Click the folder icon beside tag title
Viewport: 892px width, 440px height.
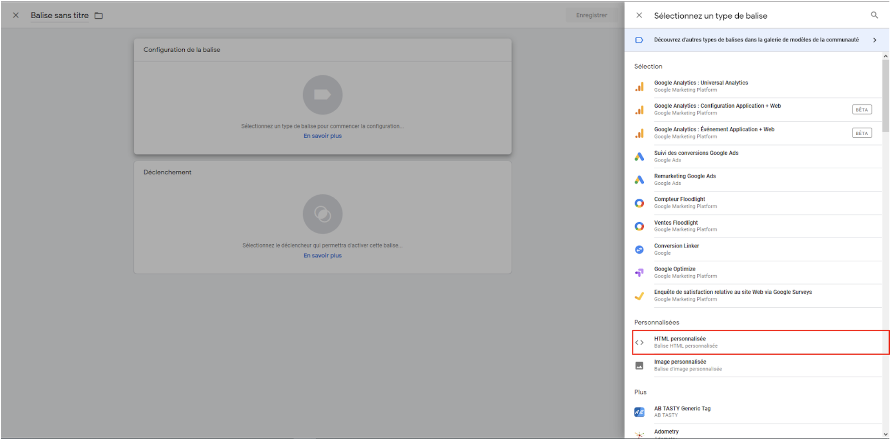pos(99,16)
